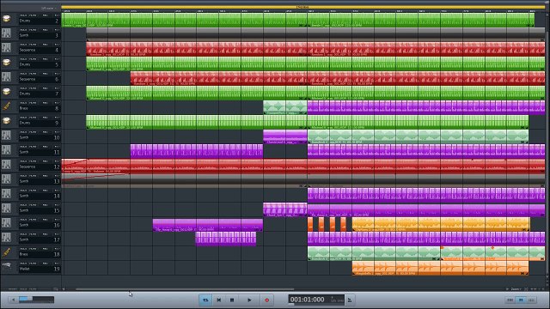Click the keyboard icon of Synth track 15

(6, 209)
